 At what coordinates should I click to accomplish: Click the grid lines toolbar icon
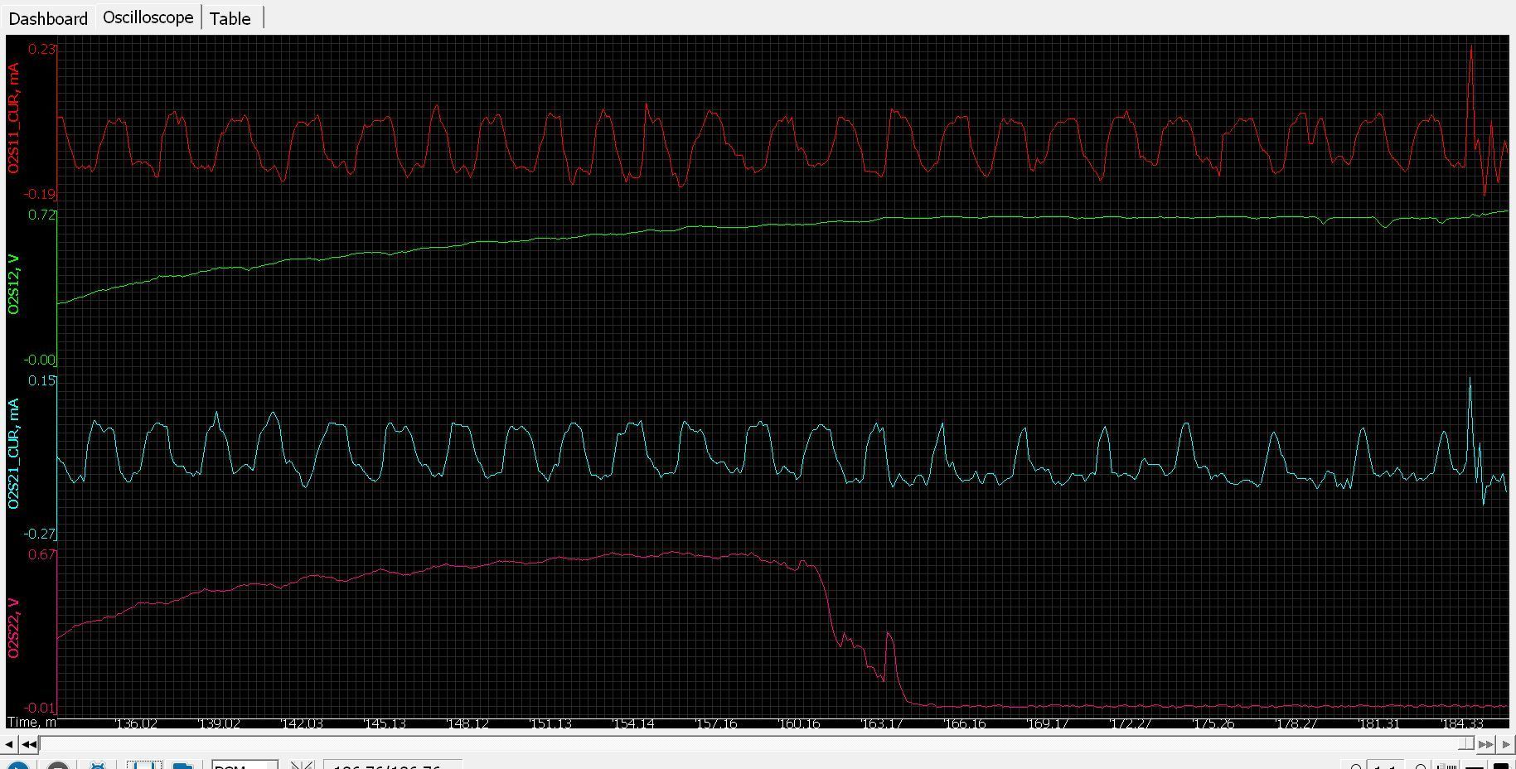(x=1446, y=766)
